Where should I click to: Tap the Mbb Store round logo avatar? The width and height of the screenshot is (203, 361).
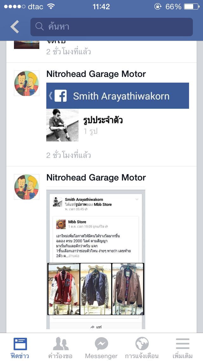pyautogui.click(x=61, y=224)
